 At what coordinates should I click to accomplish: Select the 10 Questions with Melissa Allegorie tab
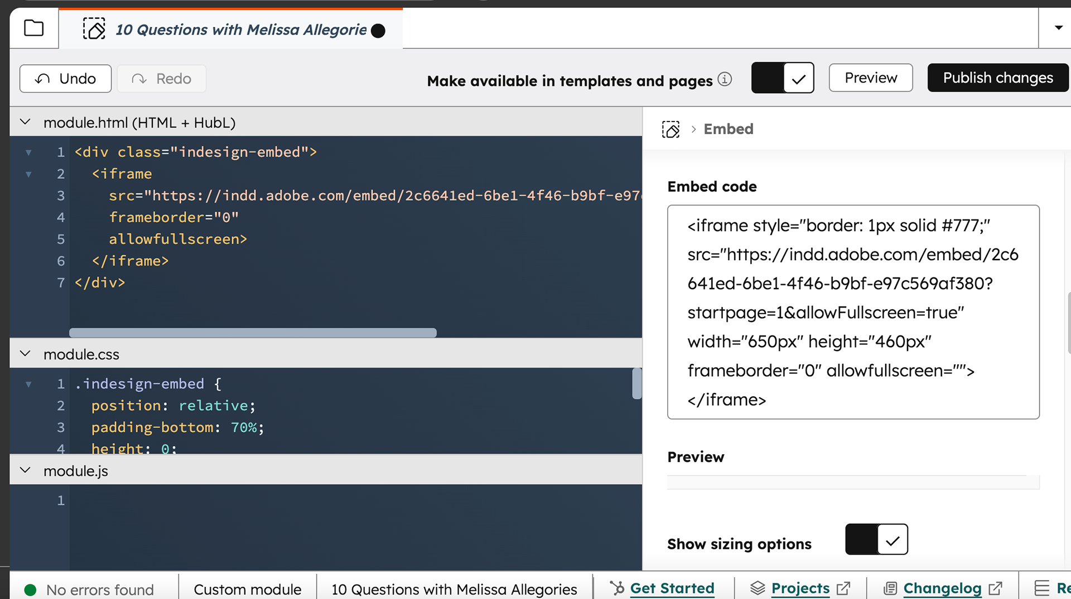click(x=241, y=30)
